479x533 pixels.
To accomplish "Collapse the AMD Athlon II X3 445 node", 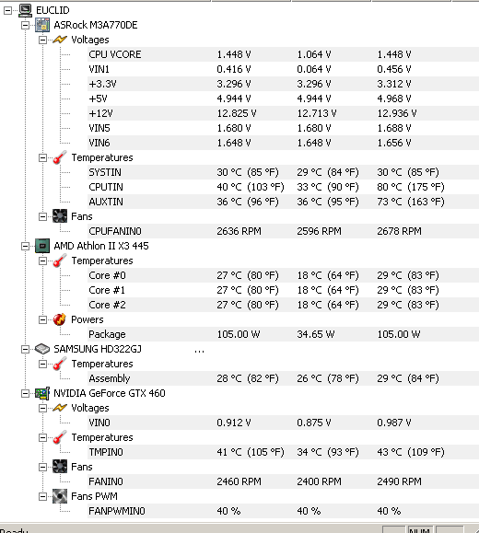I will pyautogui.click(x=25, y=246).
